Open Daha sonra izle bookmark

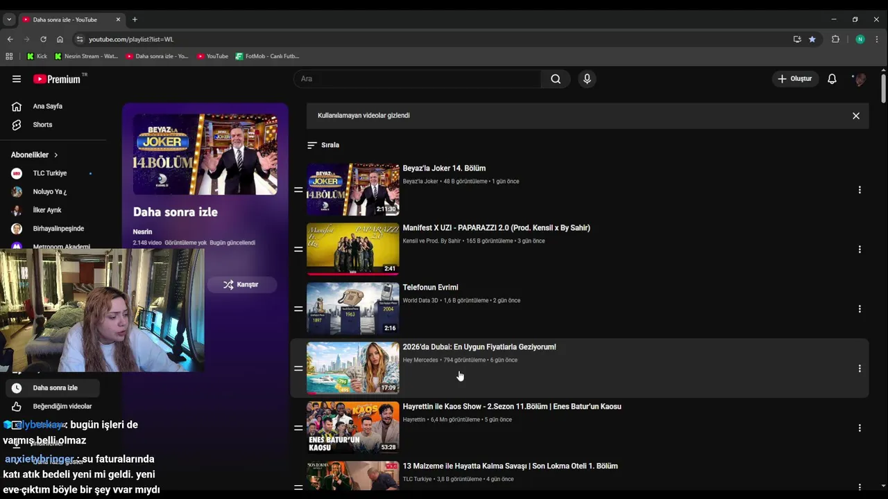[157, 56]
